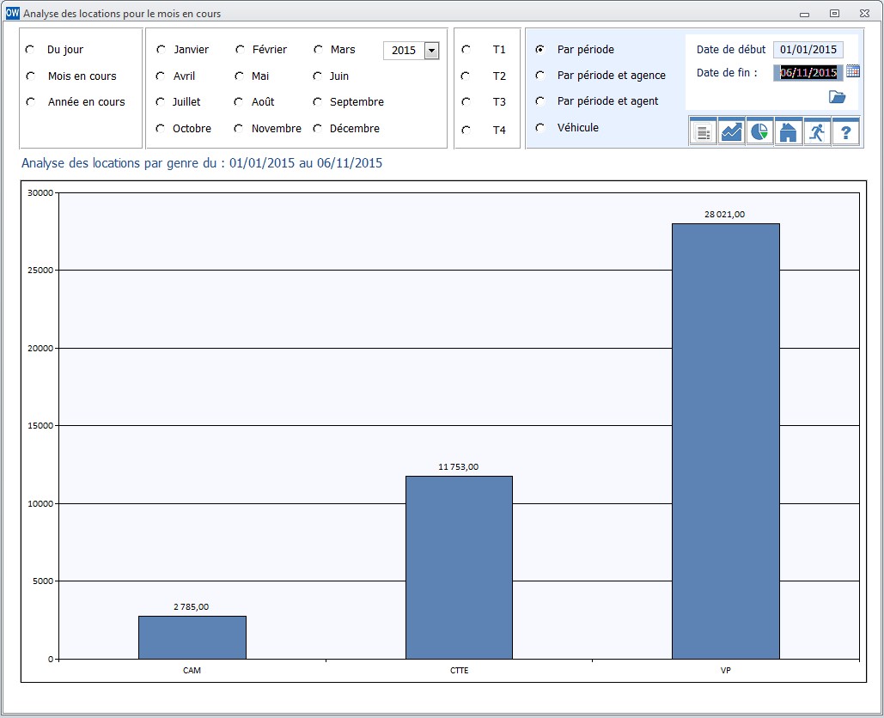The height and width of the screenshot is (718, 884).
Task: Open the list report icon
Action: (703, 132)
